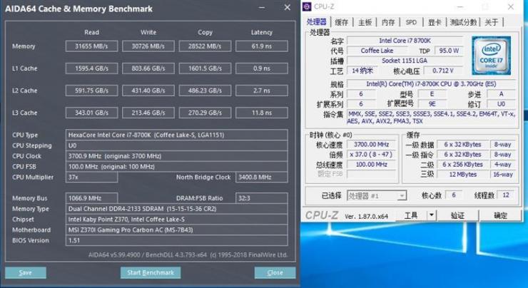The image size is (528, 288).
Task: Click L2 Cache Read value 591.75 GB/s
Action: pyautogui.click(x=91, y=91)
